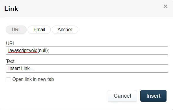
Task: Close the Link dialog with the X icon
Action: point(165,6)
